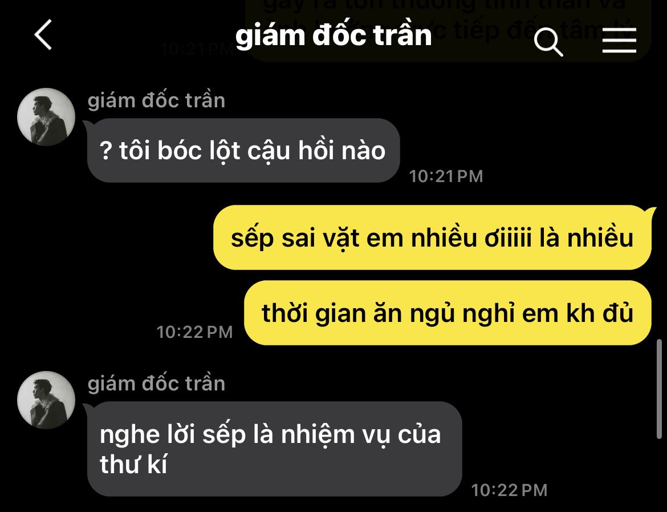The width and height of the screenshot is (667, 512).
Task: Select yellow bubble sếp sai vặt em nhiều
Action: (432, 237)
